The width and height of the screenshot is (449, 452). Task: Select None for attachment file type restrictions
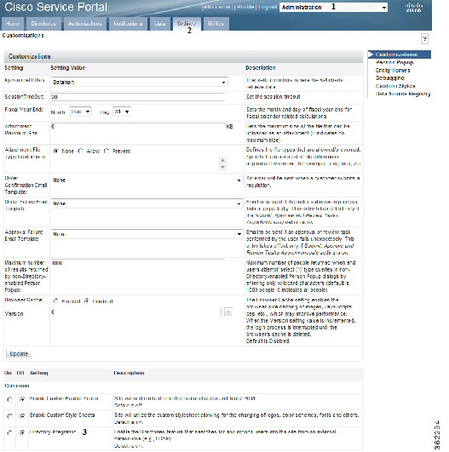click(x=56, y=151)
